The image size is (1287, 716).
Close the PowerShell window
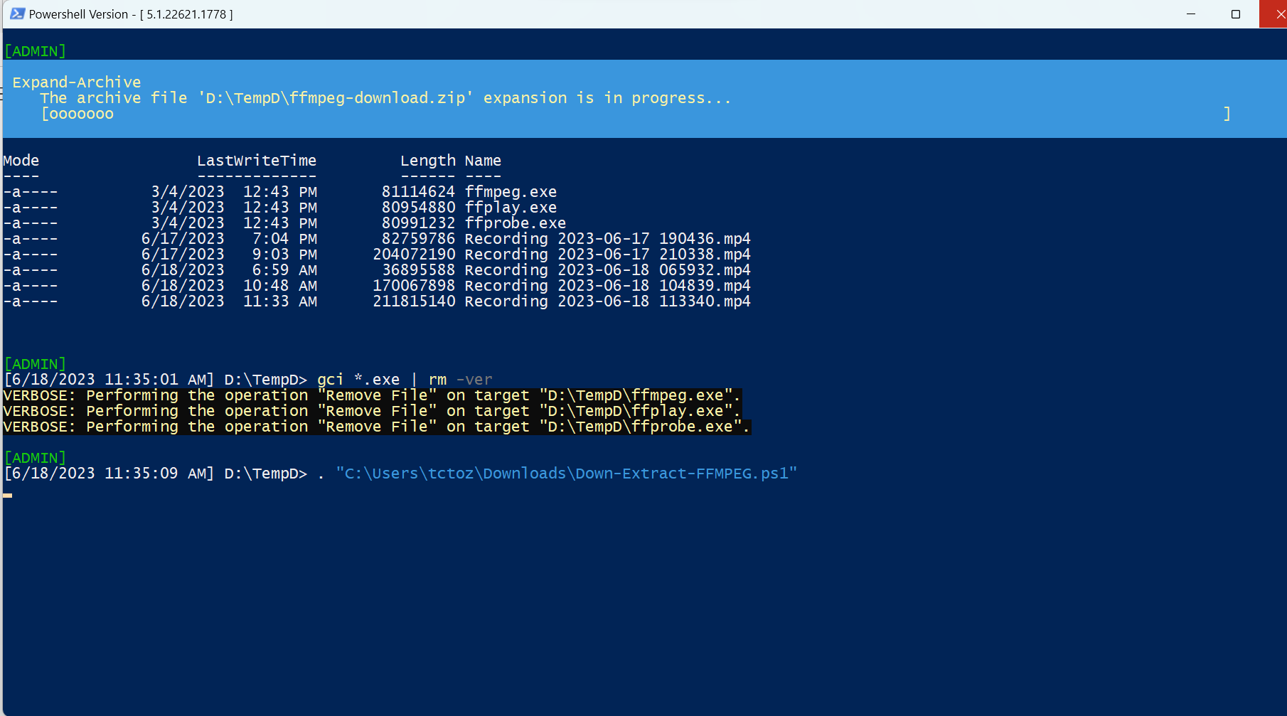(1274, 14)
